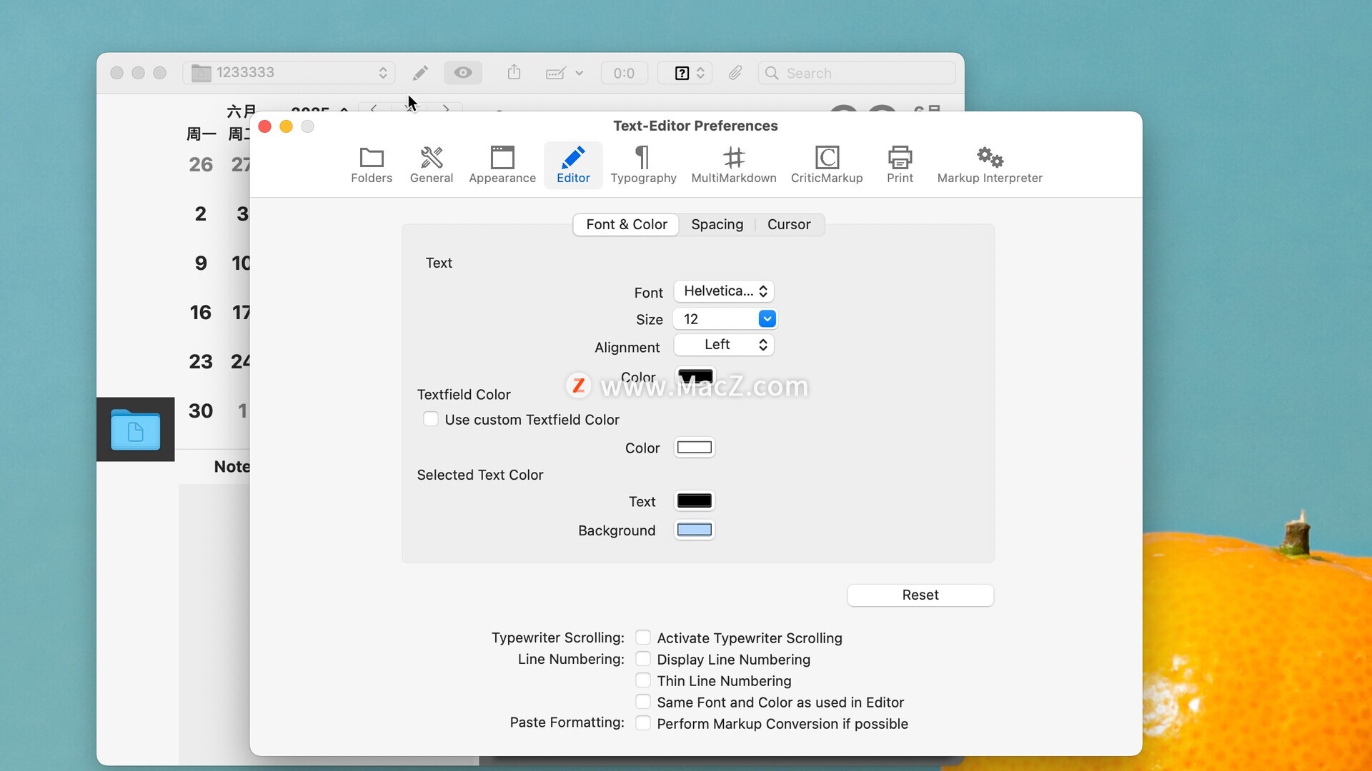
Task: Switch to the Cursor tab
Action: [789, 224]
